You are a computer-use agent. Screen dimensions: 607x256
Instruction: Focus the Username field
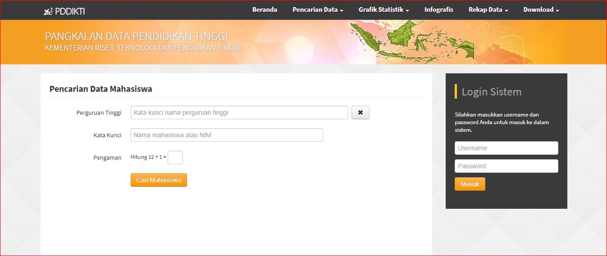507,148
